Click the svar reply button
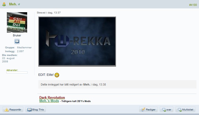 coord(167,109)
